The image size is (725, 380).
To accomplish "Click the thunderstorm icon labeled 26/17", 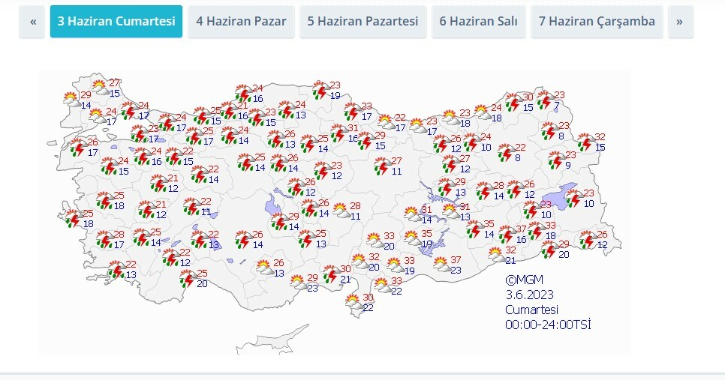I will pyautogui.click(x=78, y=148).
